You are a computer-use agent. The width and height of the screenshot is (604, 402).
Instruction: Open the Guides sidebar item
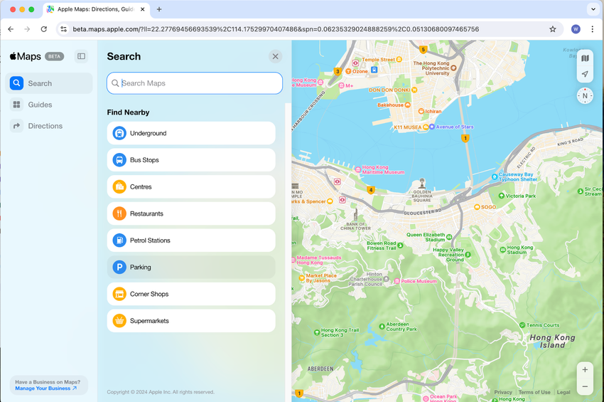(x=40, y=105)
